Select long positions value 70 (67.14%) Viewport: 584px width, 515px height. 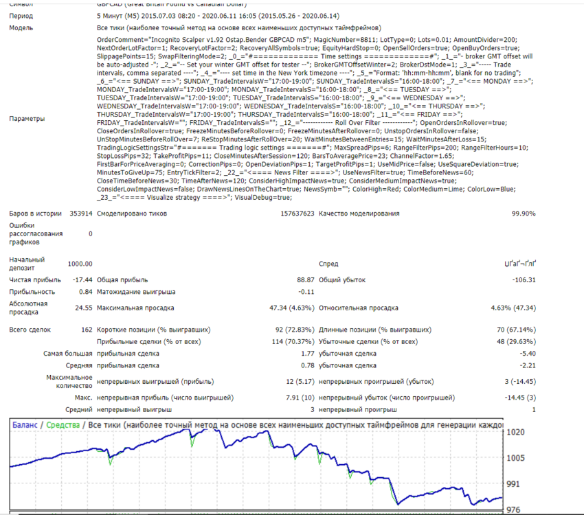click(x=517, y=330)
